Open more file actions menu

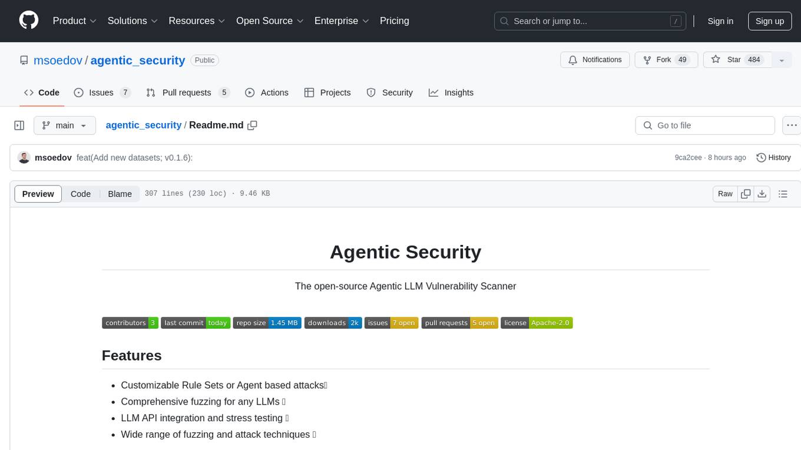792,125
